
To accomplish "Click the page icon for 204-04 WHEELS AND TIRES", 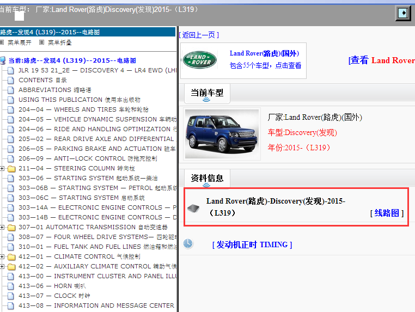I will click(x=11, y=109).
